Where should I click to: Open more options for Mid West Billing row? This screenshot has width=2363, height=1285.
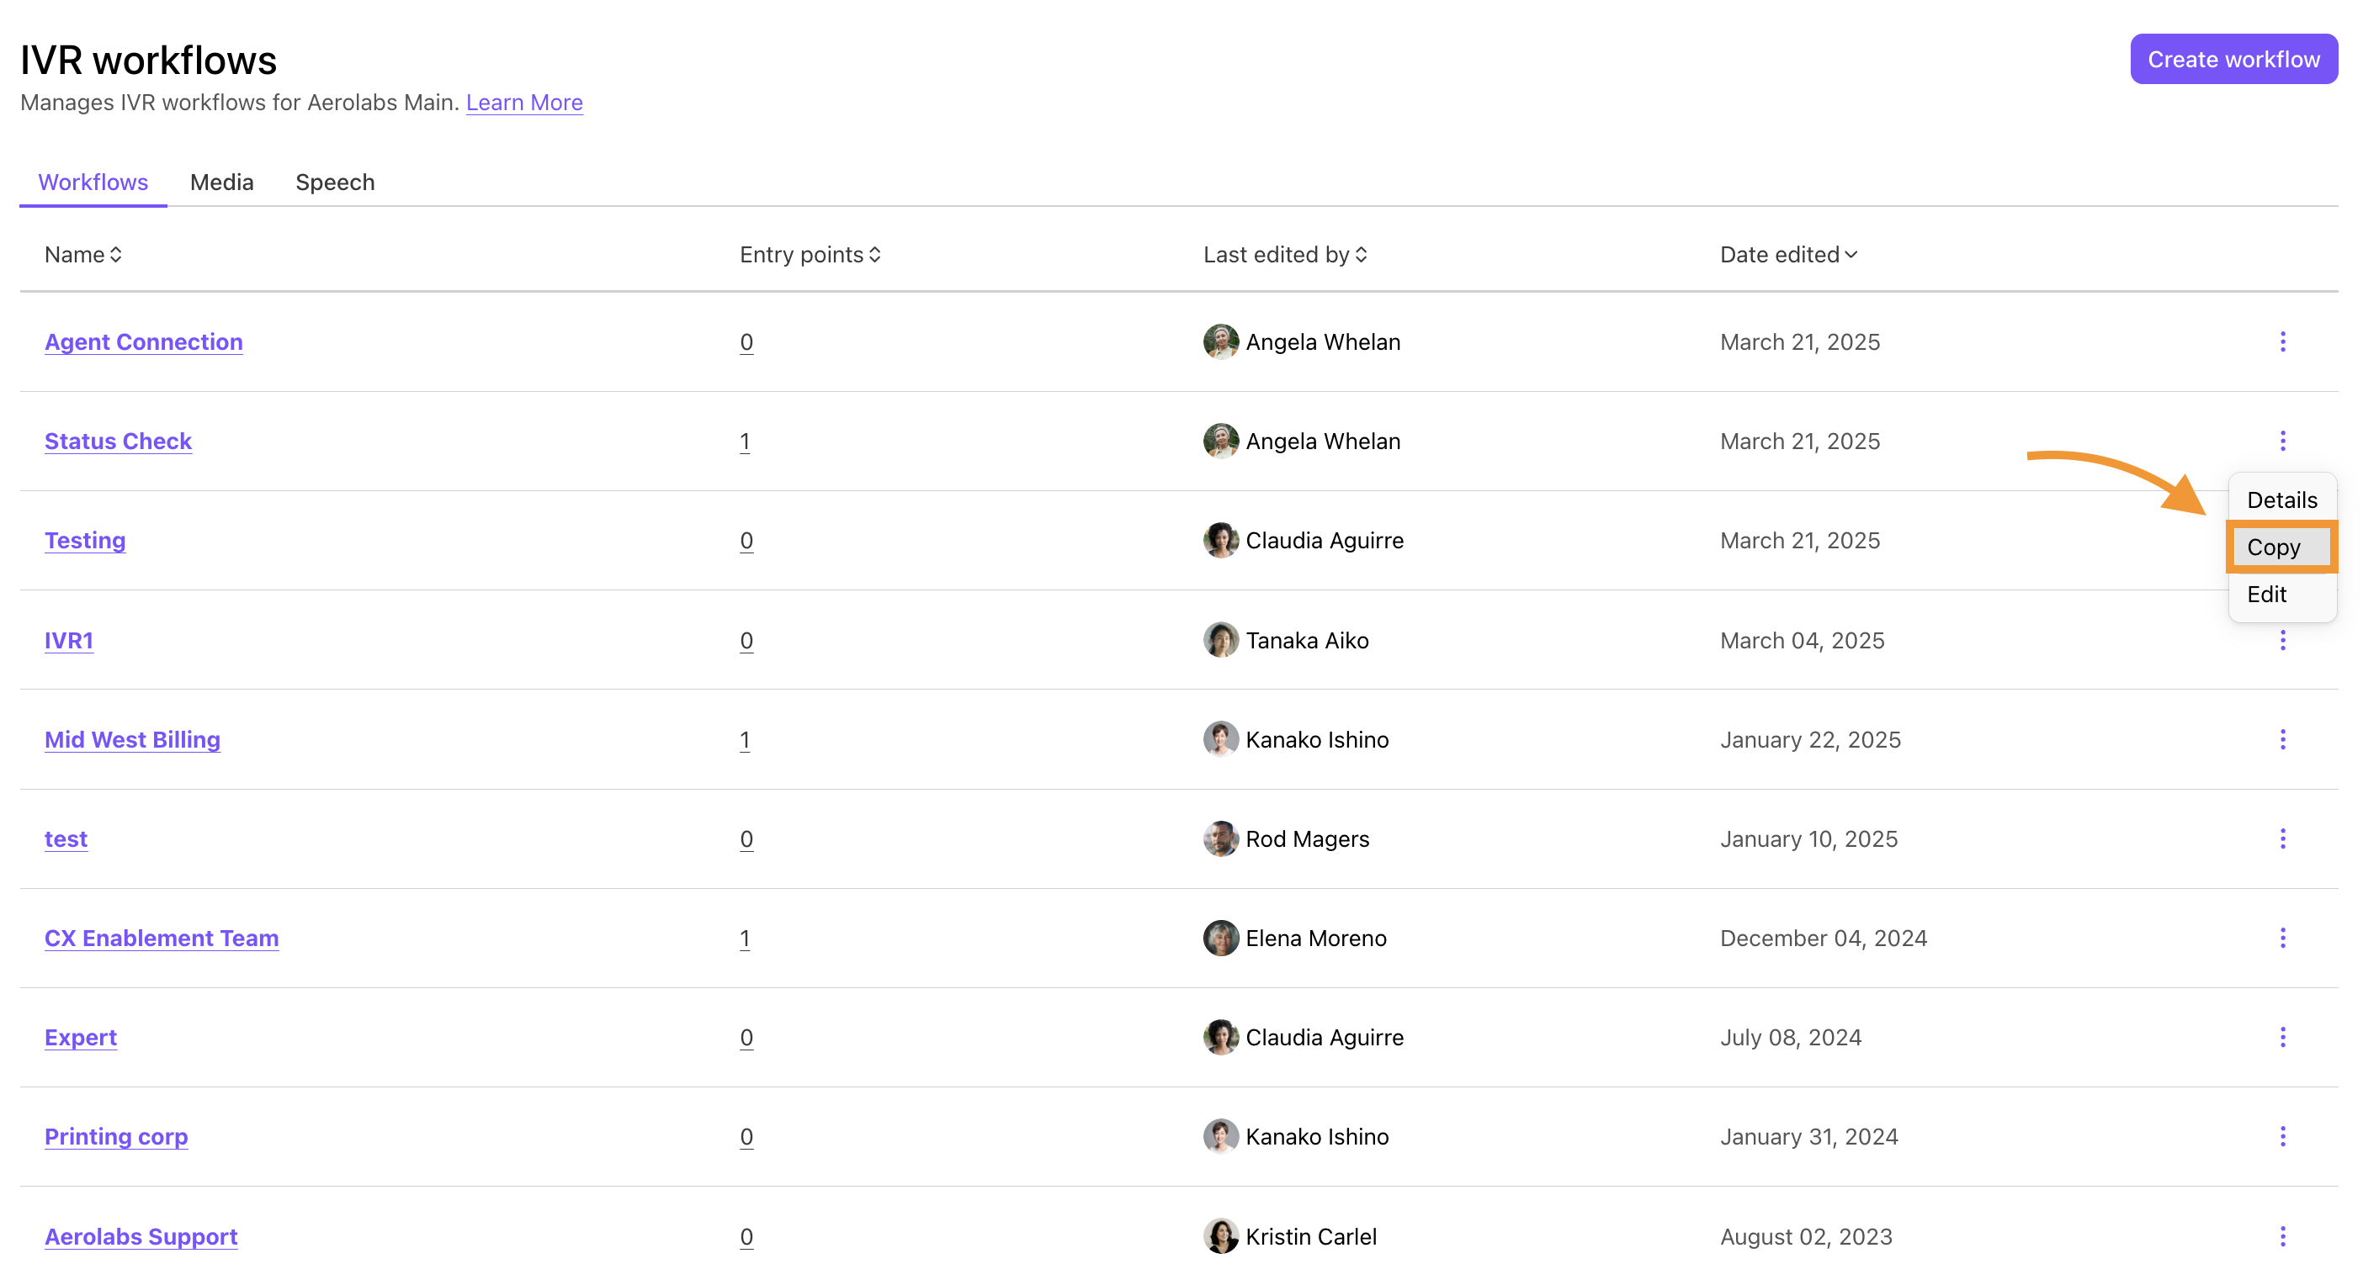click(2282, 738)
